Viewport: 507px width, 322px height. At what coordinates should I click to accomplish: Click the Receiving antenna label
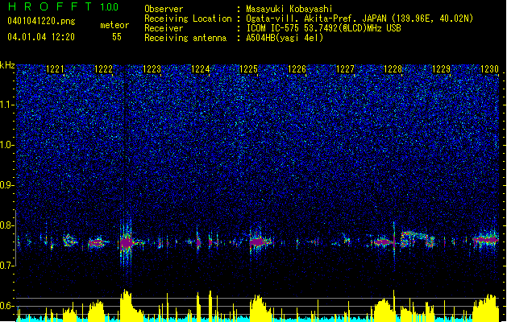click(185, 38)
